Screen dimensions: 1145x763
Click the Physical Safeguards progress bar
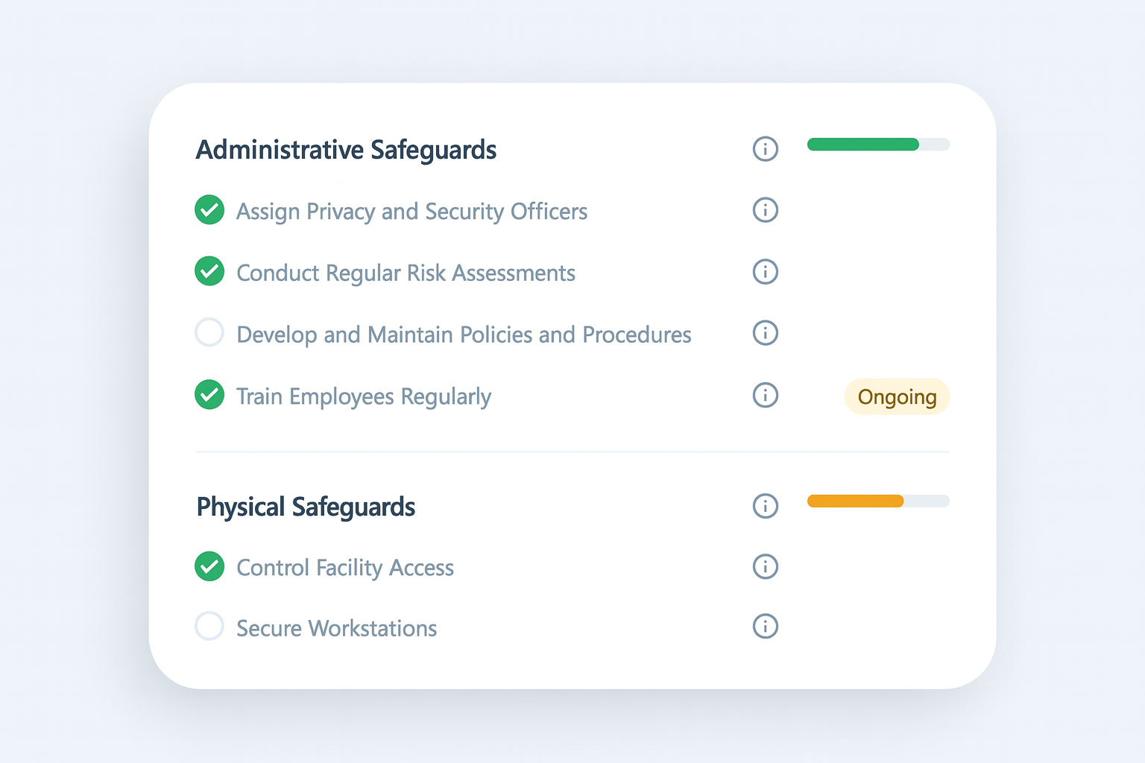point(877,501)
